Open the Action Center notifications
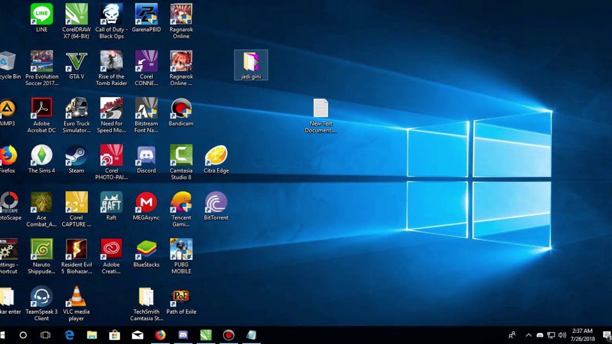Viewport: 612px width, 344px height. [x=607, y=335]
